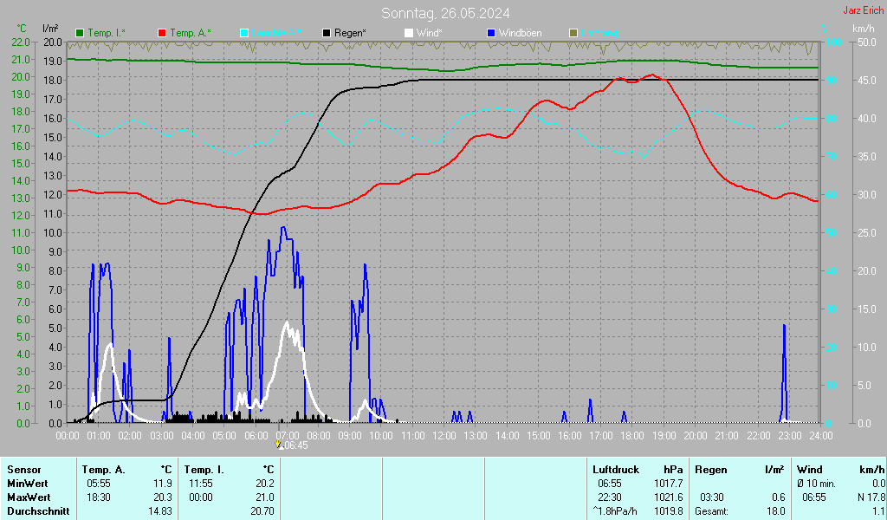Click the olive Empfang legend swatch

pos(573,34)
